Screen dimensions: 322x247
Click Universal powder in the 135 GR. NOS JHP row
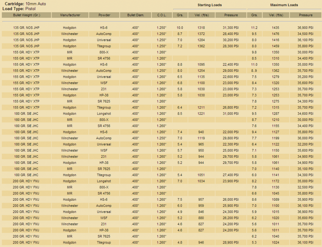point(104,40)
